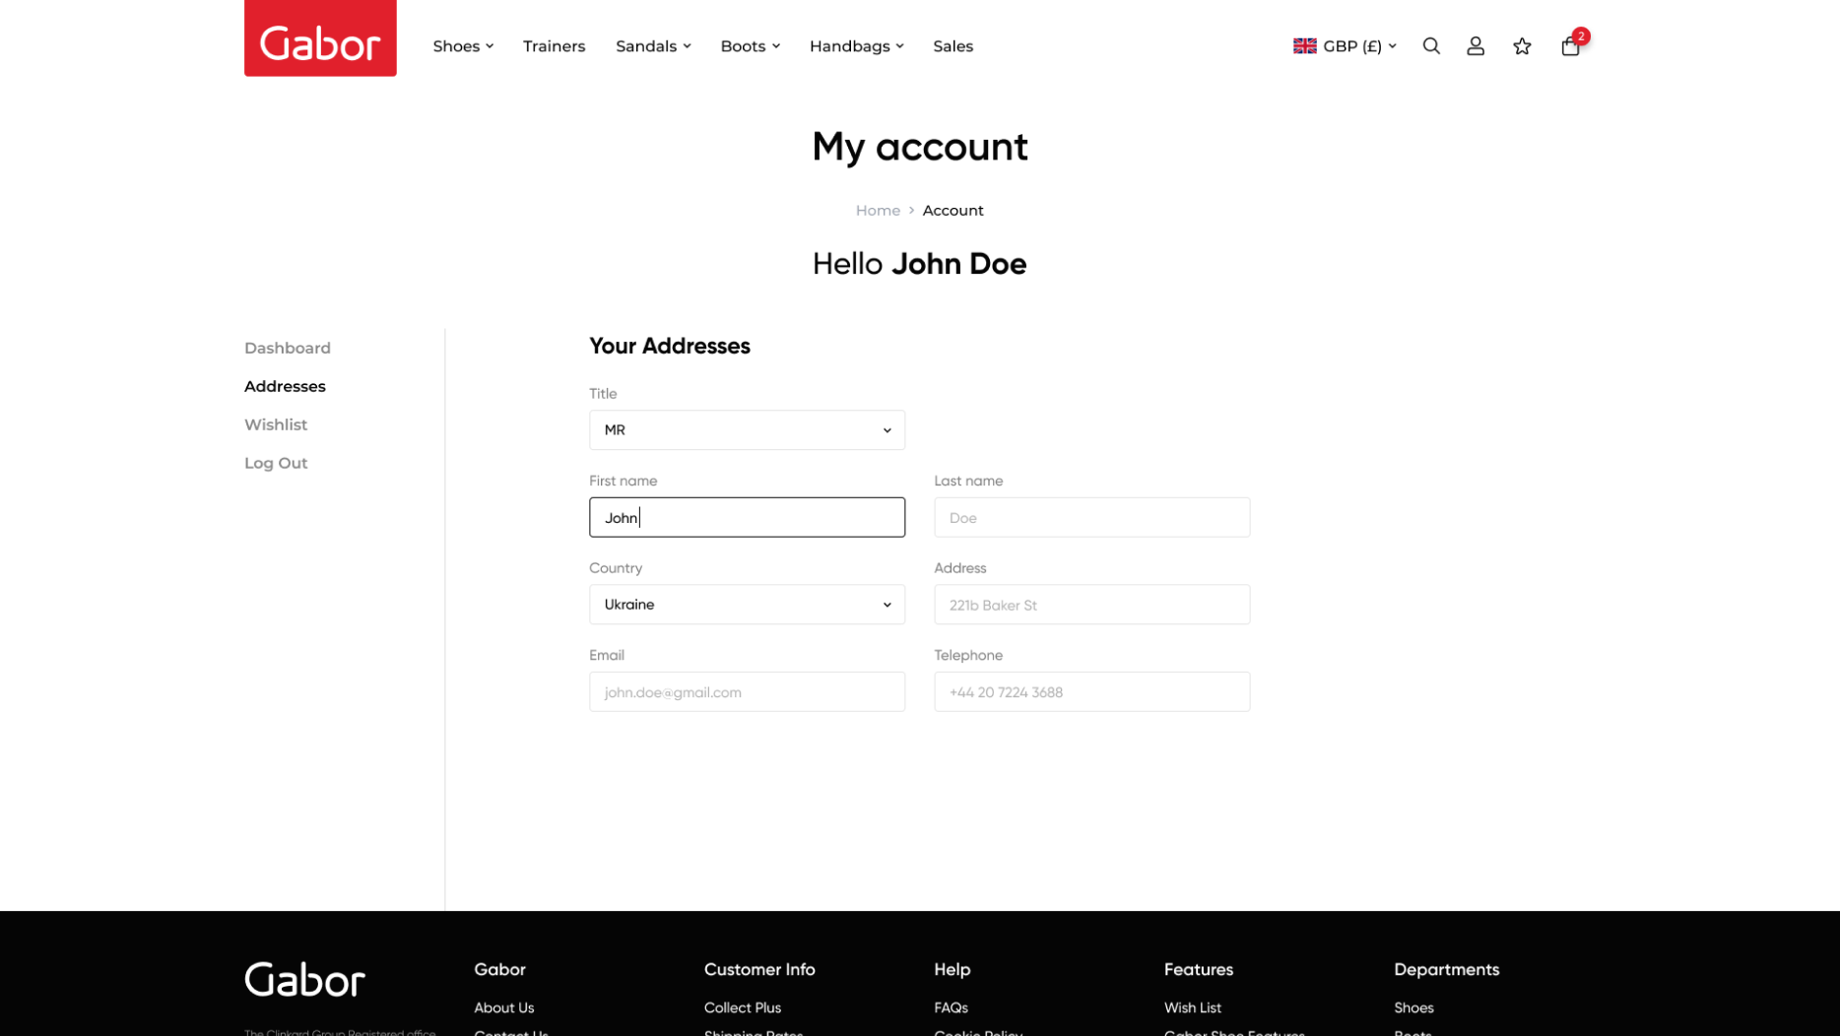This screenshot has width=1840, height=1036.
Task: Open Wishlist in account sidebar
Action: point(276,424)
